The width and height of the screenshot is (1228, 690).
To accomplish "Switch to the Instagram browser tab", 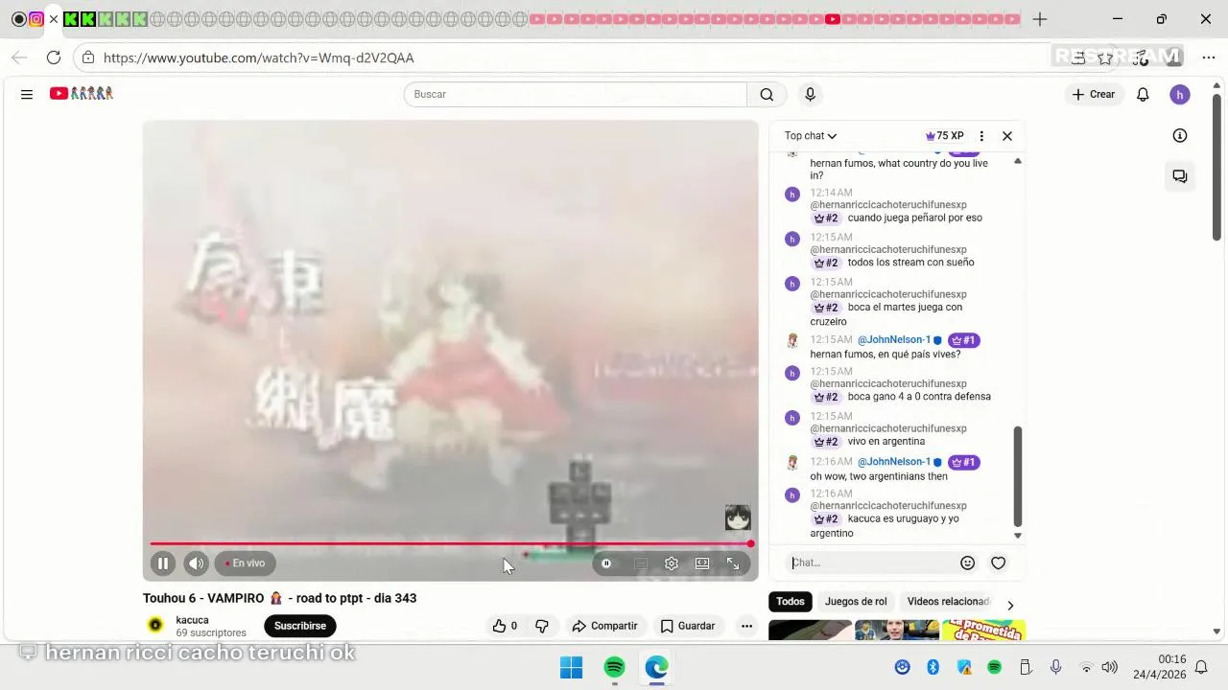I will coord(35,19).
